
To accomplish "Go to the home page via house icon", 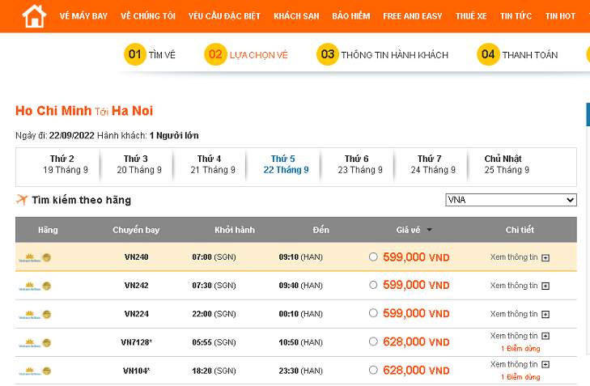I will click(x=34, y=16).
